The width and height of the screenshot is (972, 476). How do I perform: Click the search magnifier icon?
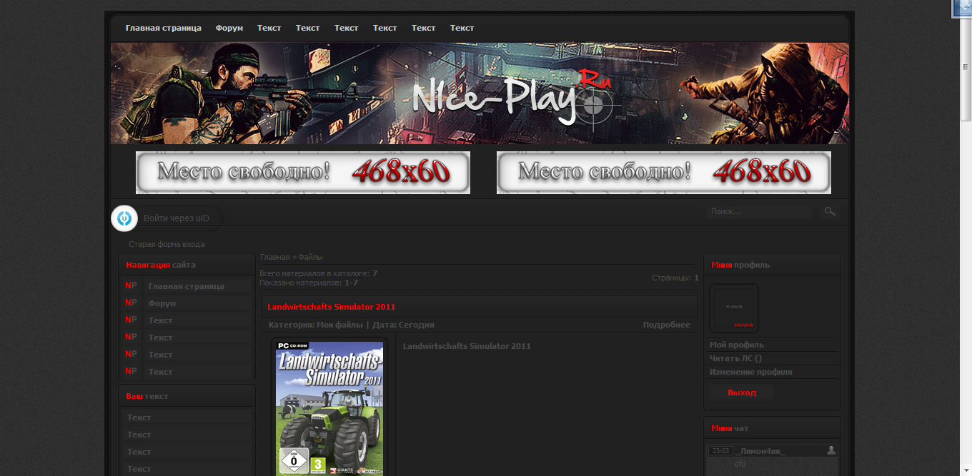tap(829, 211)
